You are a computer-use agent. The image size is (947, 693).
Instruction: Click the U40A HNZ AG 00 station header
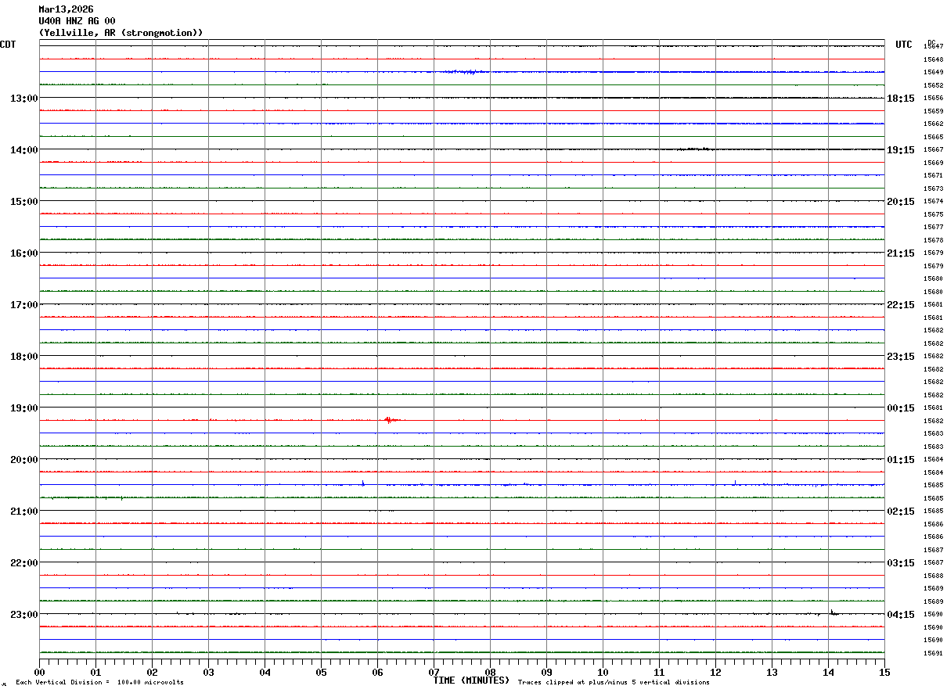[x=77, y=21]
